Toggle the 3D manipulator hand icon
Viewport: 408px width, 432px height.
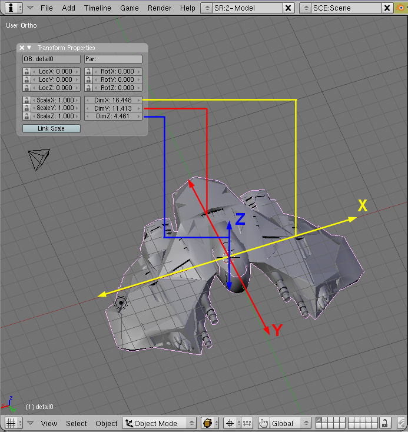point(264,423)
